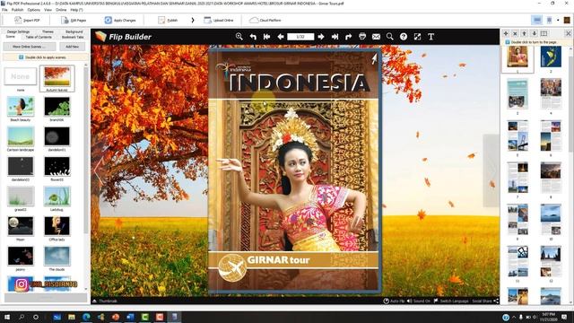Toggle the Thumbnails button at viewer bottom
Image resolution: width=574 pixels, height=323 pixels.
[x=105, y=301]
